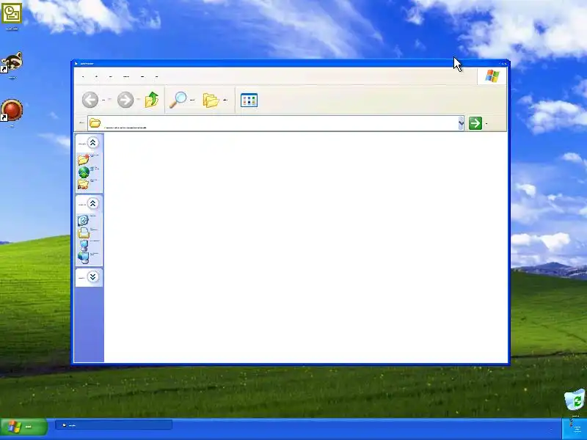Open My Network Places icon in sidebar
Screen dimensions: 587x440
click(x=83, y=257)
